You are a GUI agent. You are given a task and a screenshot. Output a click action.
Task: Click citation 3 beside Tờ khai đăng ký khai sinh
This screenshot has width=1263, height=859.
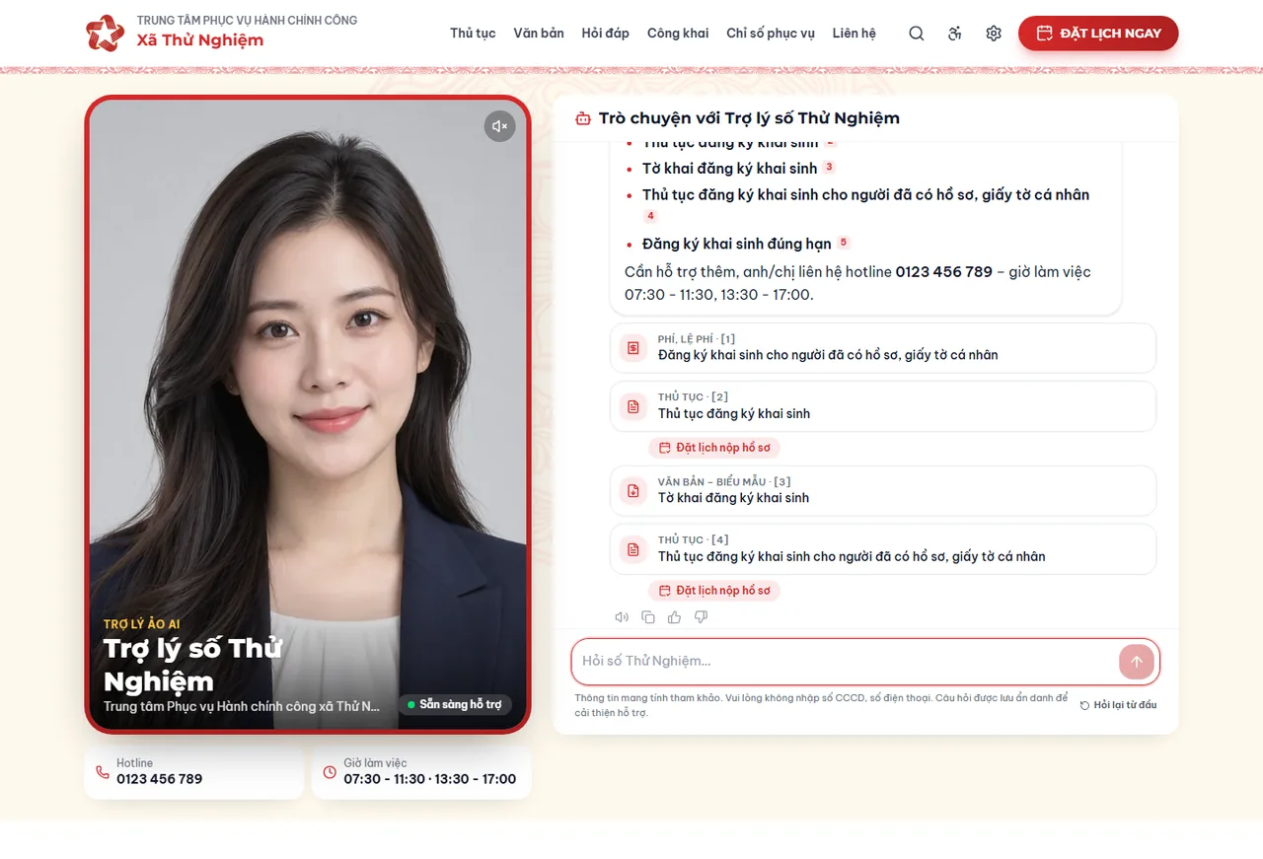830,168
